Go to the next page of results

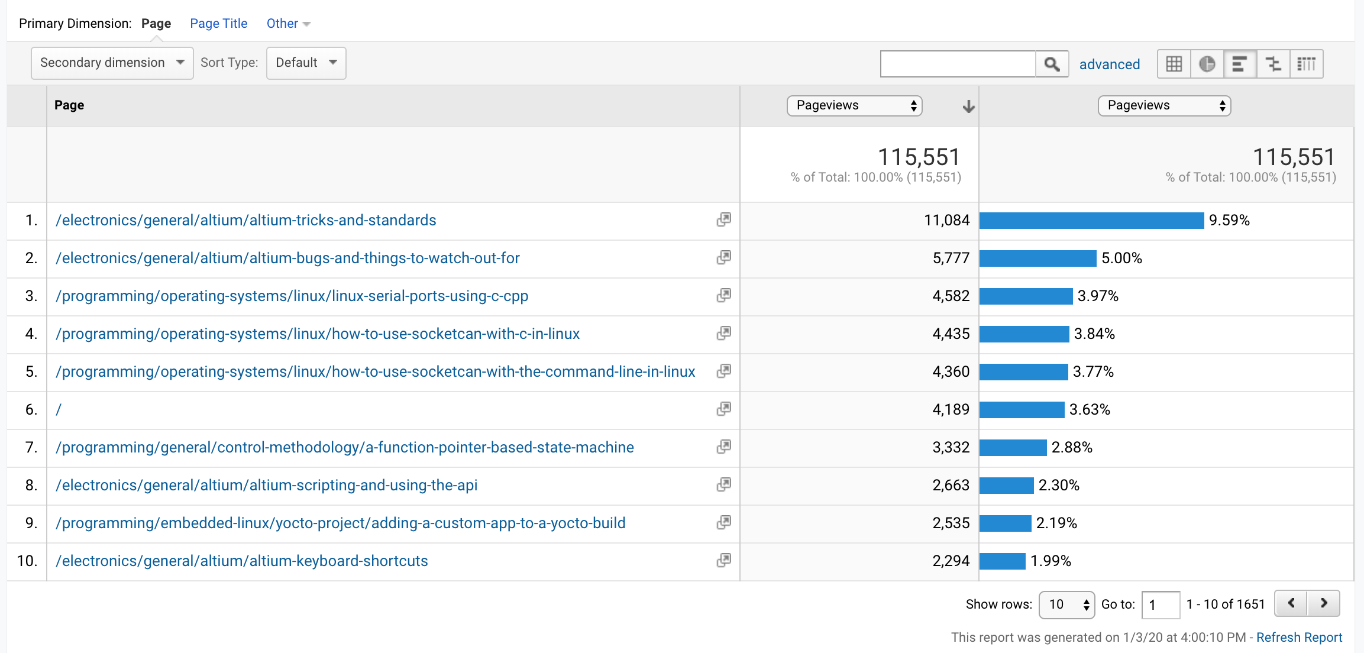(x=1324, y=603)
